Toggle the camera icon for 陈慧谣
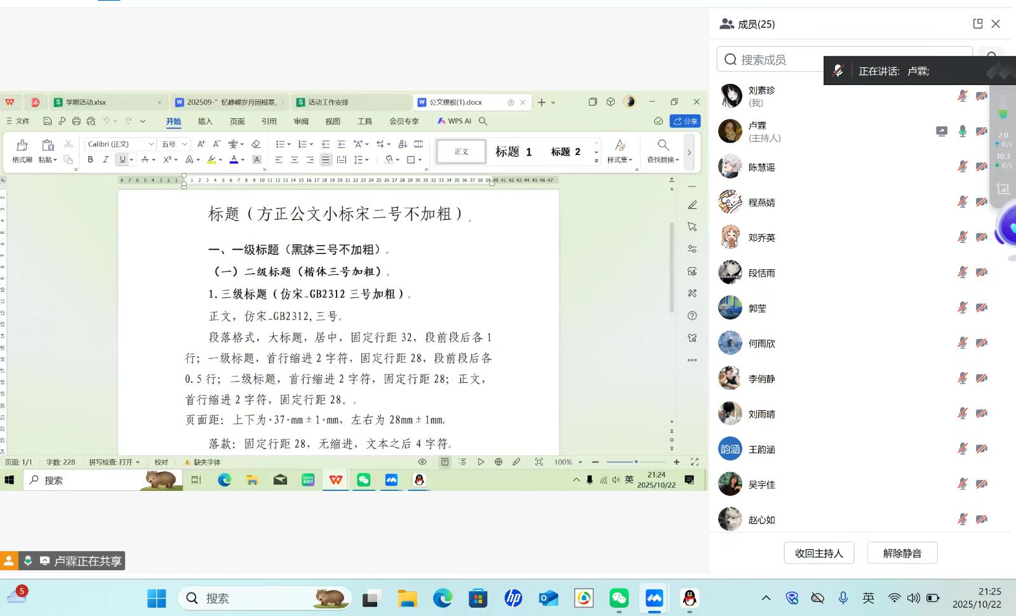 pos(982,167)
